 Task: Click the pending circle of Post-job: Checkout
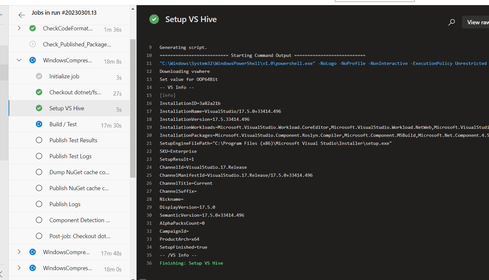click(39, 236)
